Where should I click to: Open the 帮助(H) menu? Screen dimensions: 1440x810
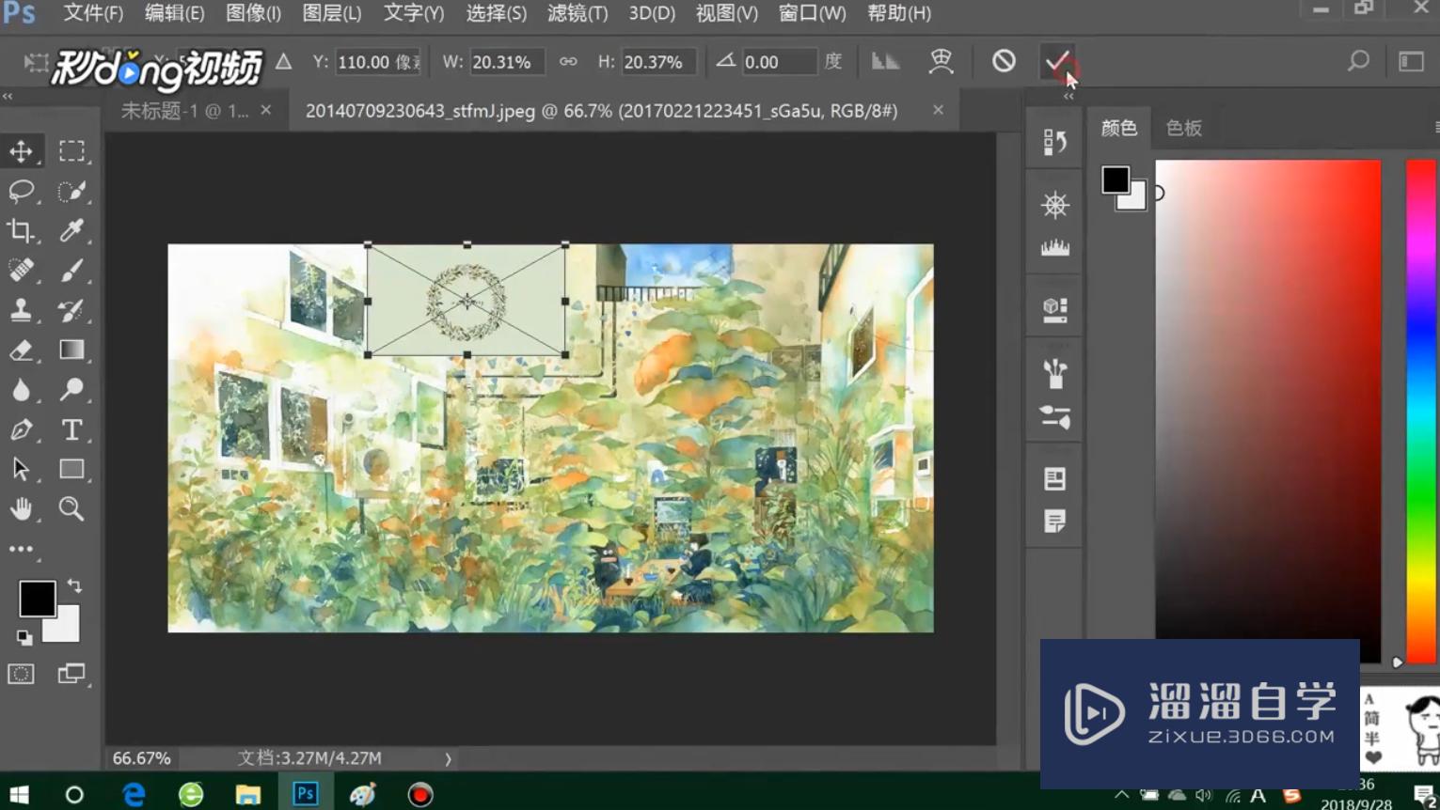(898, 13)
